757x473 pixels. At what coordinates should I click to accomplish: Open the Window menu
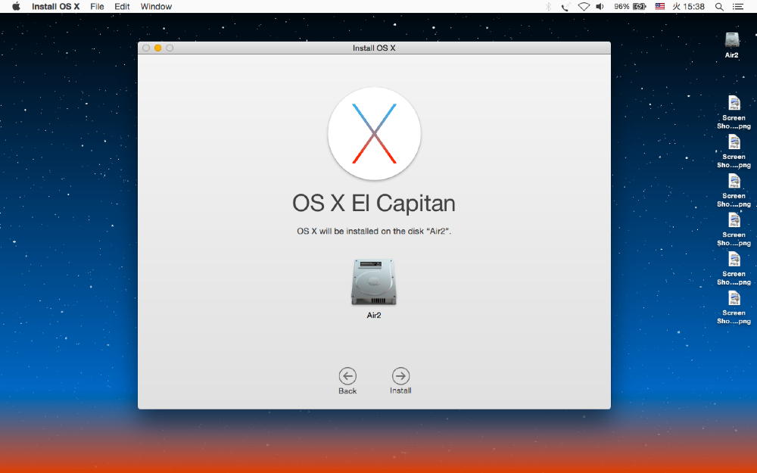pos(156,6)
